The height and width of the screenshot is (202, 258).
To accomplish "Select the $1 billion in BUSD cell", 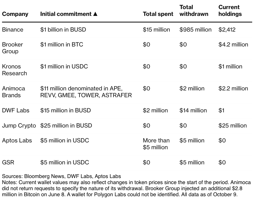I will [63, 30].
